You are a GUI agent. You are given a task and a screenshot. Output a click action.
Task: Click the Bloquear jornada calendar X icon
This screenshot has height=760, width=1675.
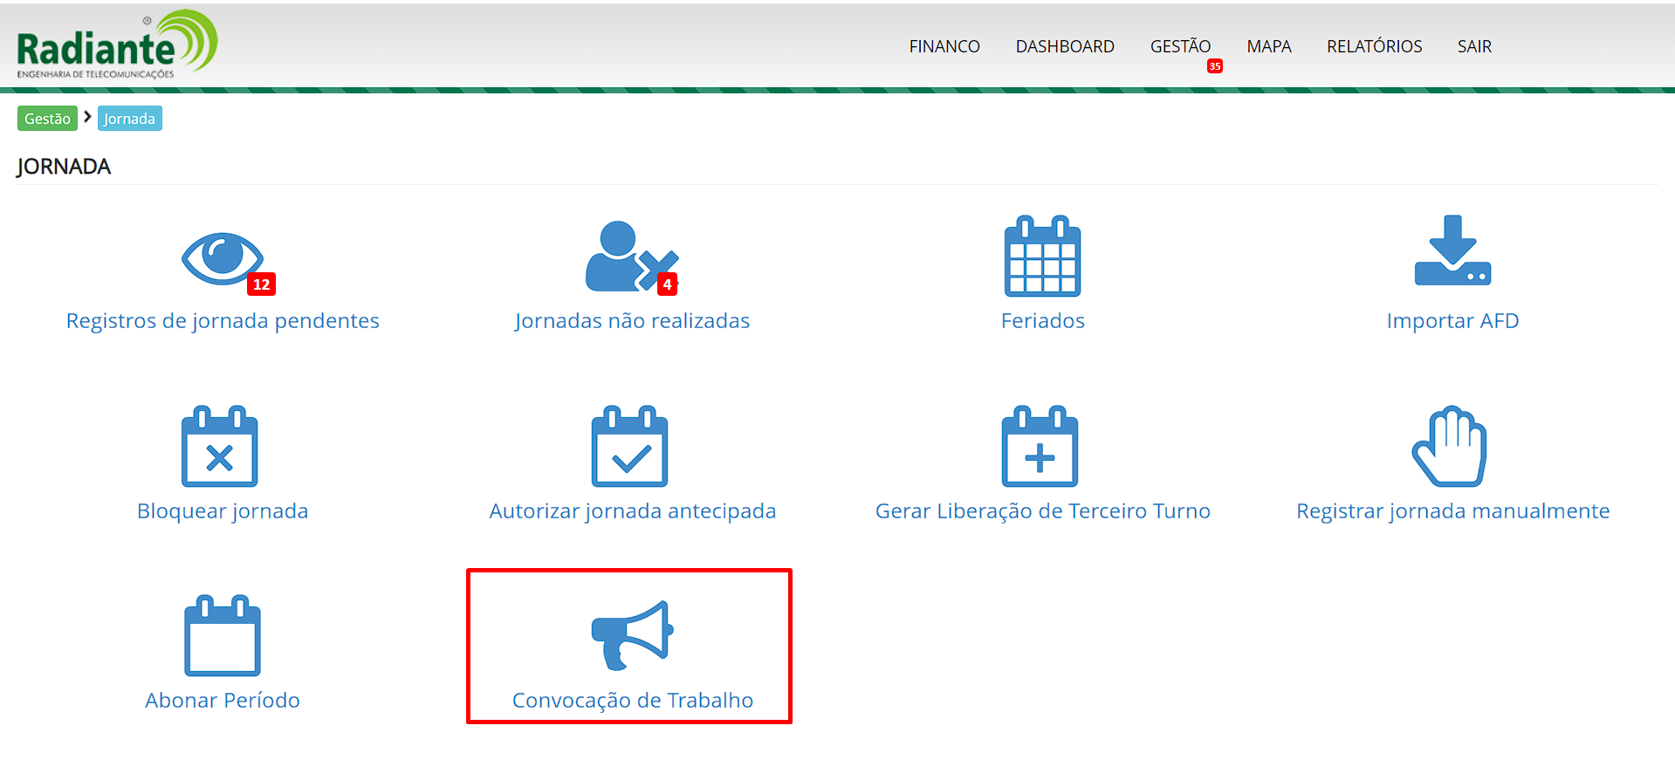click(220, 447)
